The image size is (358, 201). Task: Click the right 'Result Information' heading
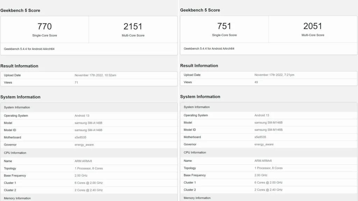click(x=199, y=66)
